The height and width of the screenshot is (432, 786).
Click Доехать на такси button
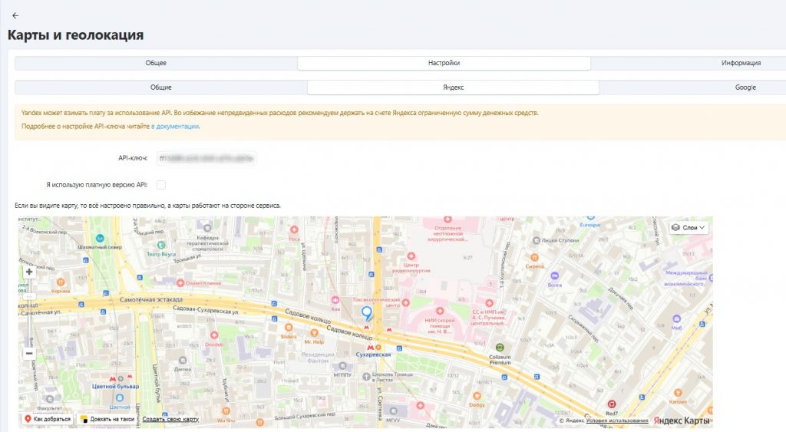pyautogui.click(x=107, y=419)
